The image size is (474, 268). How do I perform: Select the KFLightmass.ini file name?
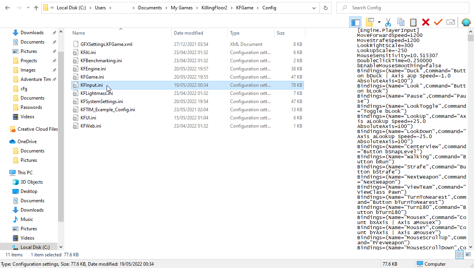click(97, 93)
